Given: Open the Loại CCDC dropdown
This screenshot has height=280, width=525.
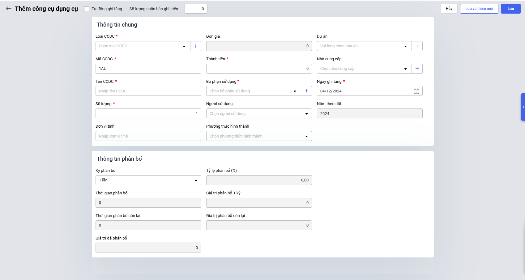Looking at the screenshot, I should click(x=143, y=46).
